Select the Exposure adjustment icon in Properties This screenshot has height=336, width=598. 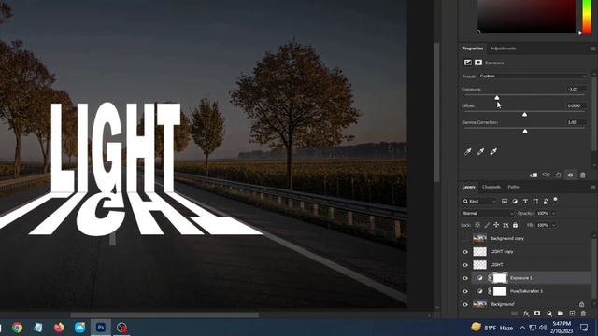(467, 63)
